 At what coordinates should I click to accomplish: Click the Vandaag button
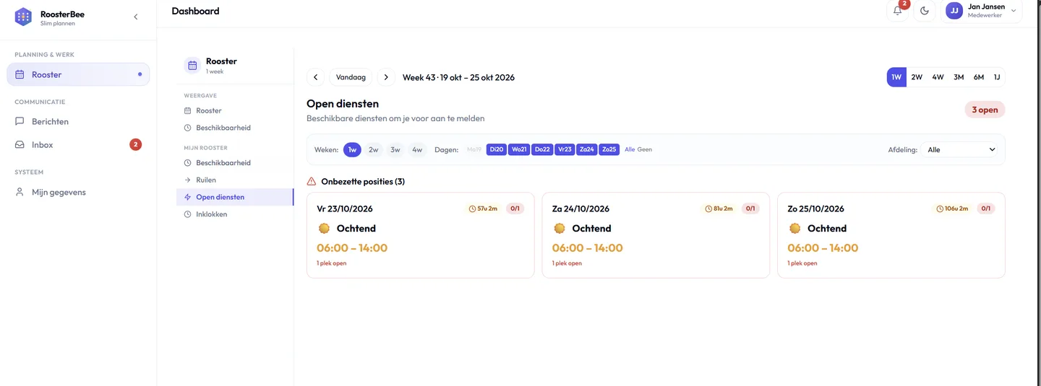(351, 77)
